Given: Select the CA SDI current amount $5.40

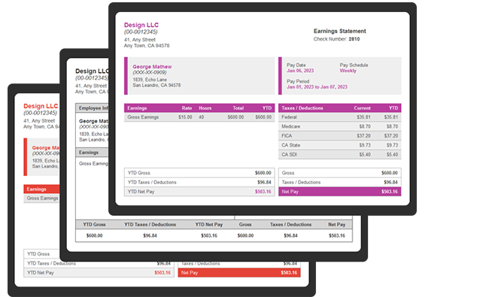Looking at the screenshot, I should pyautogui.click(x=365, y=154).
